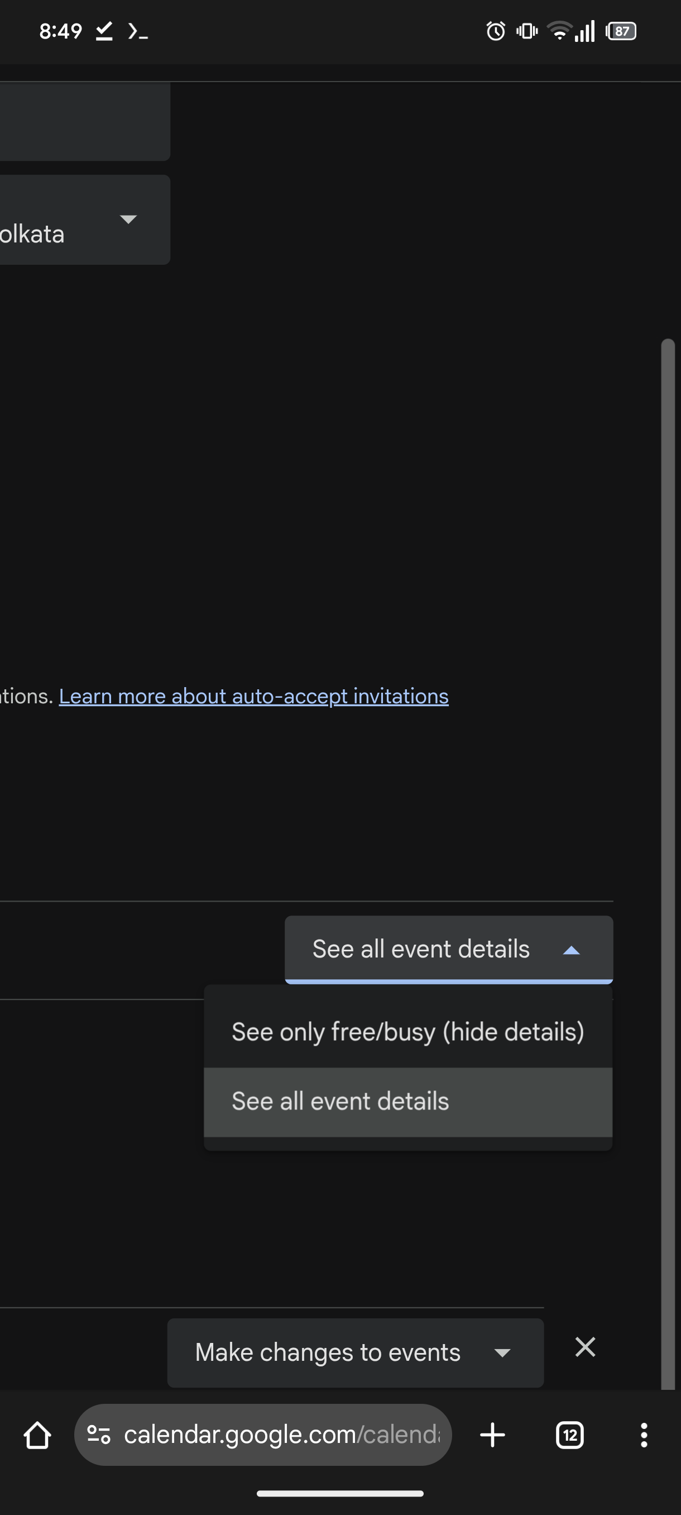This screenshot has width=681, height=1515.
Task: Tap the battery indicator showing 87
Action: pyautogui.click(x=622, y=31)
